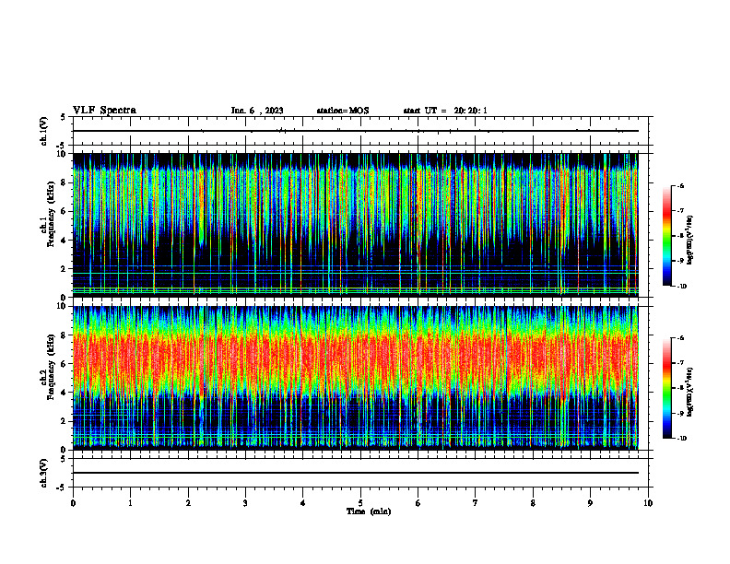Click the "-5" tick on ch.1(V) axis
The image size is (730, 564).
pyautogui.click(x=62, y=146)
